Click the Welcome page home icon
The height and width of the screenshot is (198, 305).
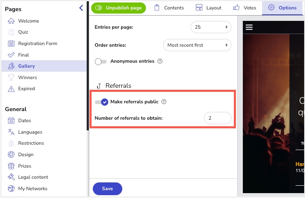click(x=11, y=21)
